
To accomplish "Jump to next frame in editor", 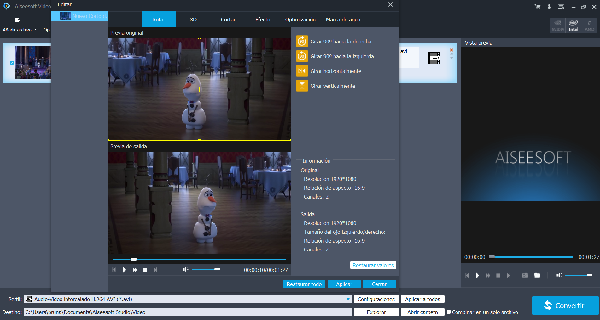I will (155, 270).
